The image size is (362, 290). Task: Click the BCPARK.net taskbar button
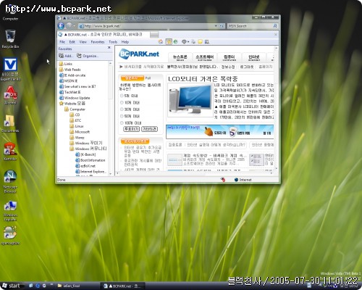(x=122, y=286)
